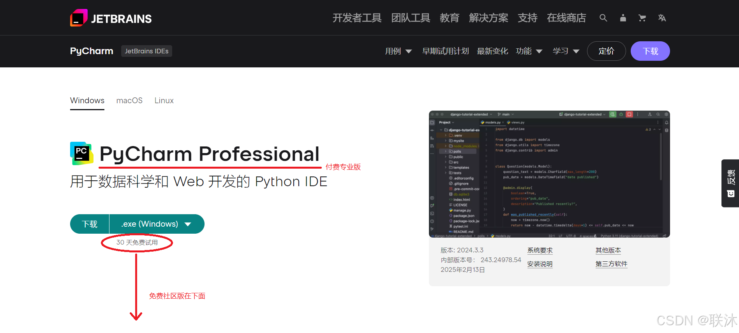Open the shopping cart icon

pyautogui.click(x=642, y=18)
